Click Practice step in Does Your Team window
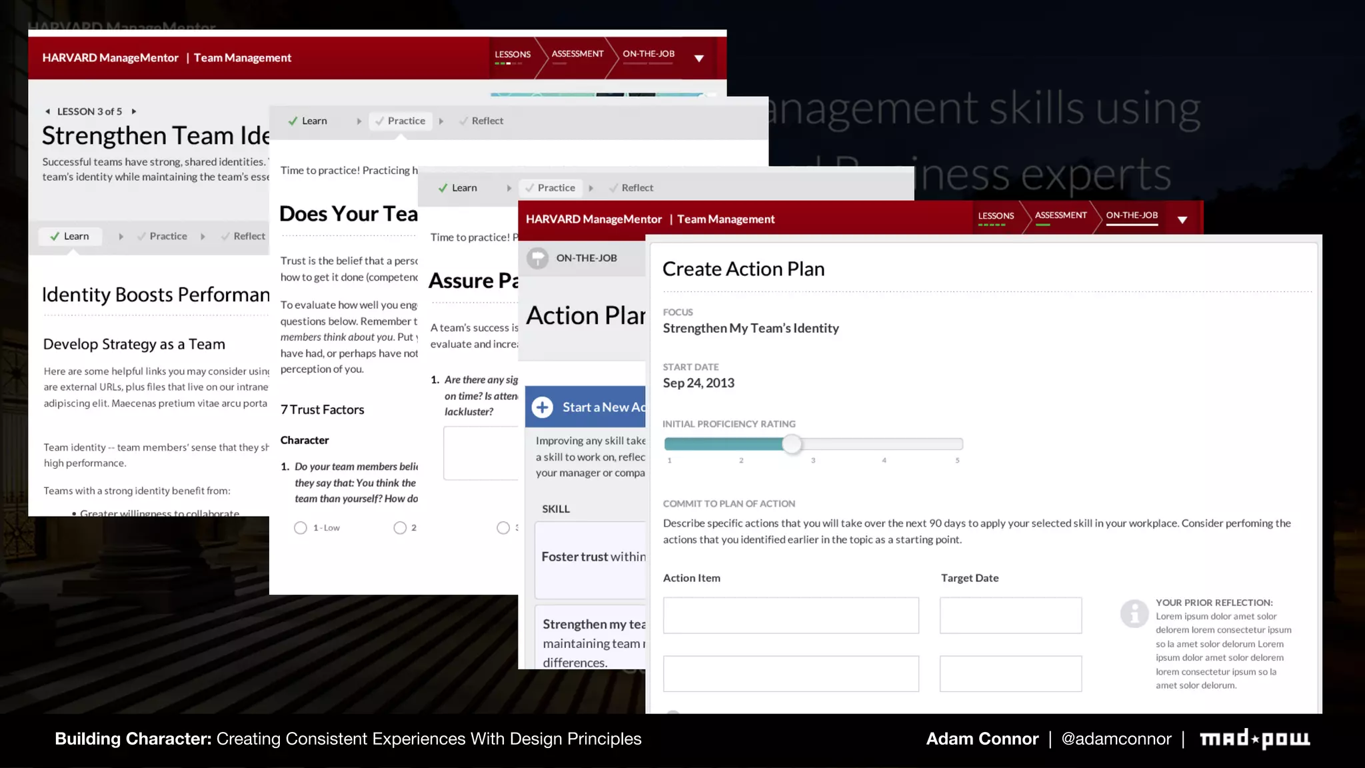 (400, 121)
